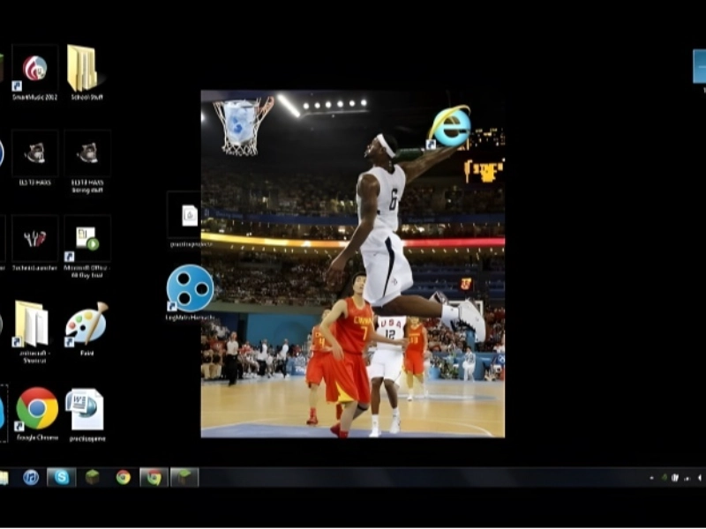Click the Minecraft block icon beside Skype
The height and width of the screenshot is (529, 706).
pyautogui.click(x=92, y=477)
